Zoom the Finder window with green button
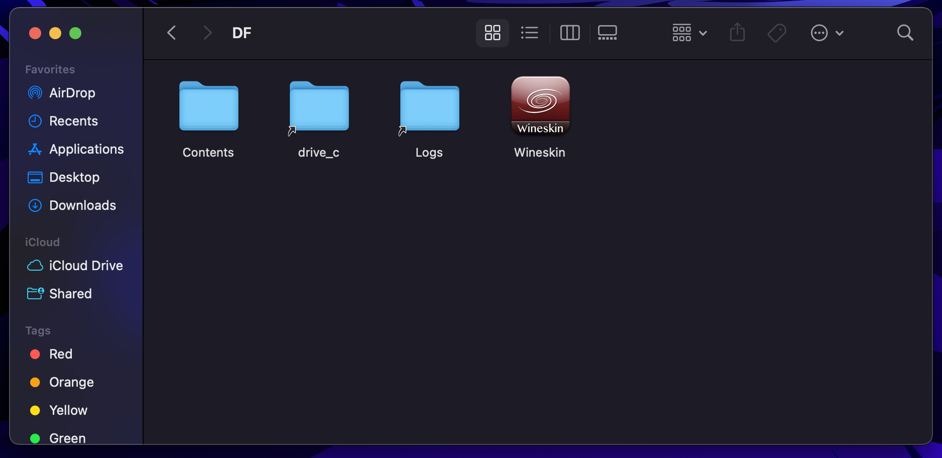The width and height of the screenshot is (942, 458). click(x=75, y=33)
